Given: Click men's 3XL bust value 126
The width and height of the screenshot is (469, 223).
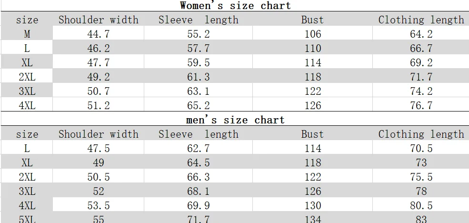Looking at the screenshot, I should click(312, 191).
